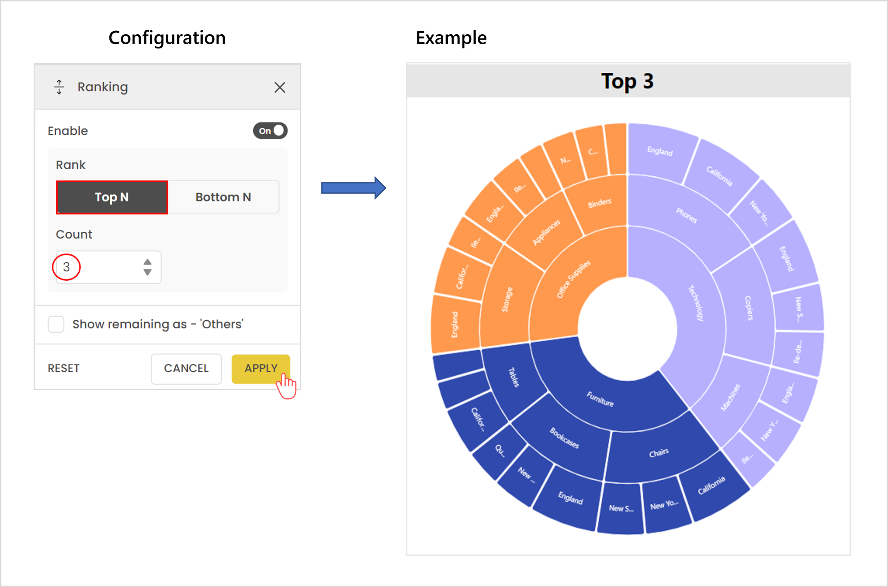The width and height of the screenshot is (888, 587).
Task: Click the Chairs segment
Action: (x=659, y=453)
